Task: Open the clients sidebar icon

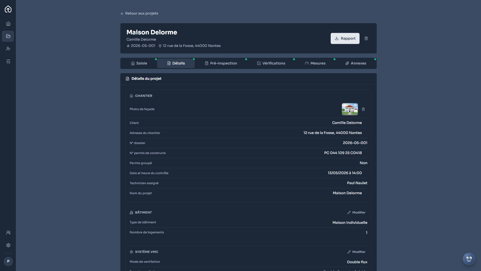Action: point(8,49)
